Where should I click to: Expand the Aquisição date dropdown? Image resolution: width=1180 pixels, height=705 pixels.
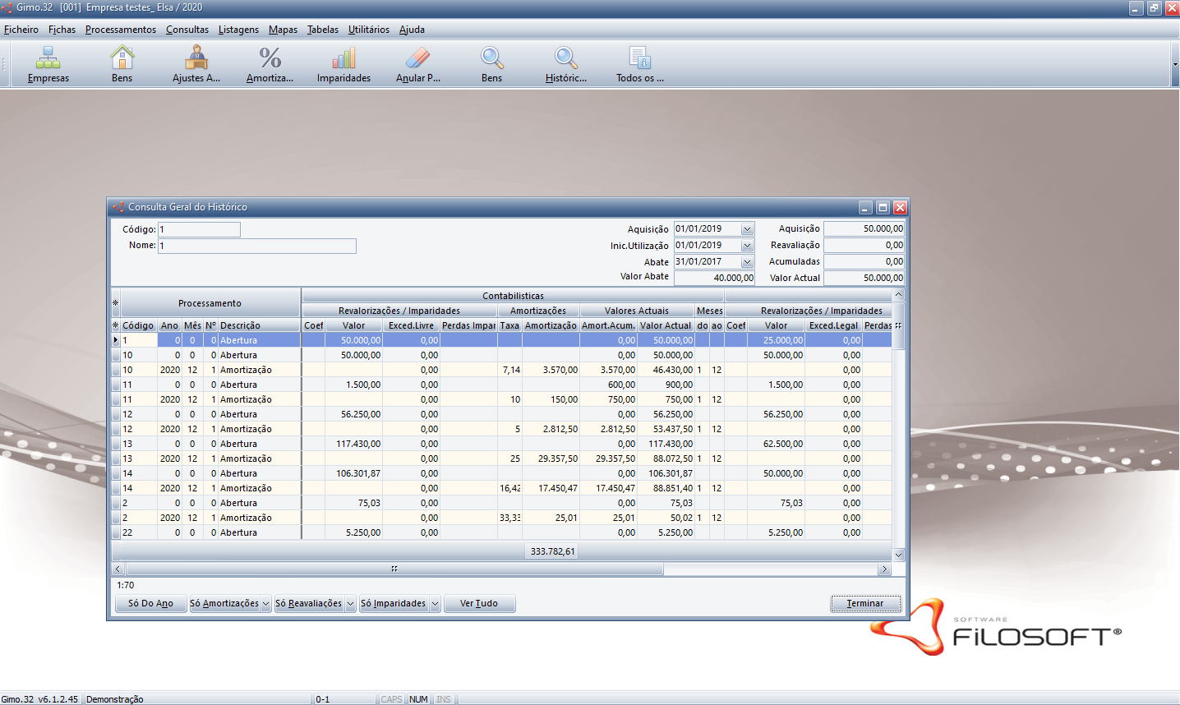click(747, 229)
